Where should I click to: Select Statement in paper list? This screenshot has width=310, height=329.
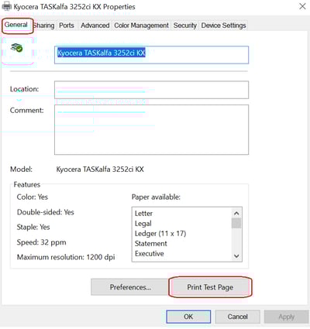click(x=151, y=243)
